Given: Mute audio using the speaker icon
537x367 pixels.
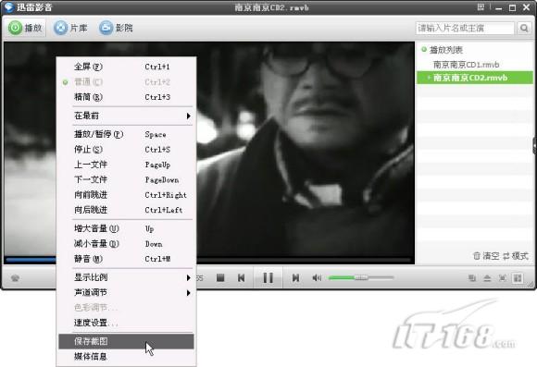Looking at the screenshot, I should click(317, 277).
